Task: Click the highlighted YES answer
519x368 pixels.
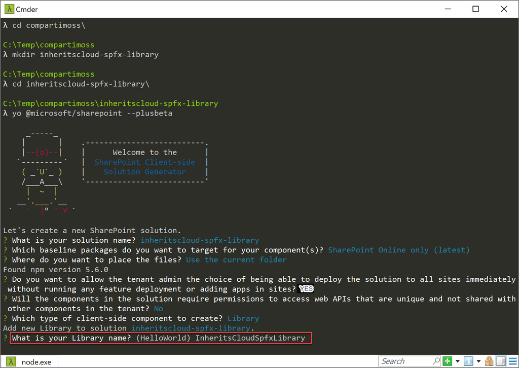Action: coord(306,289)
